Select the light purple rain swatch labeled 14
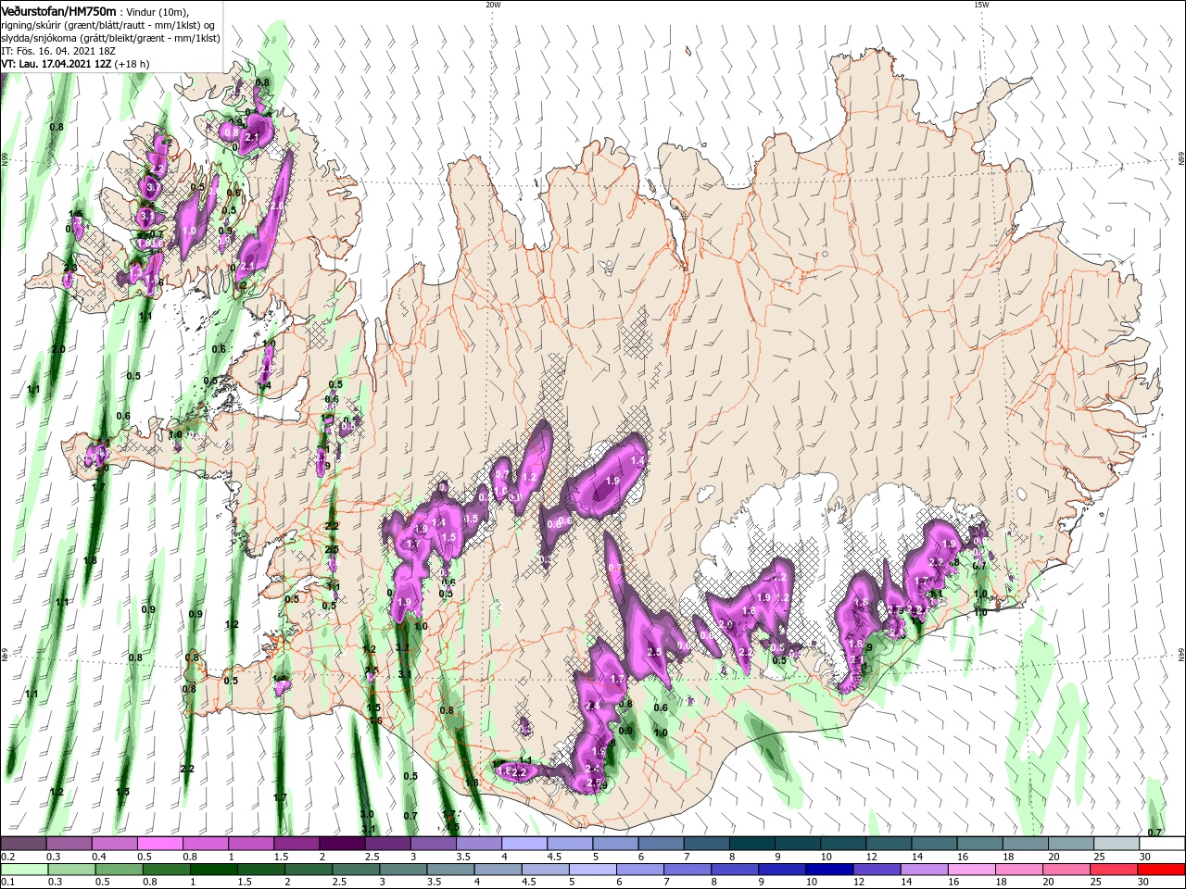 pos(924,870)
